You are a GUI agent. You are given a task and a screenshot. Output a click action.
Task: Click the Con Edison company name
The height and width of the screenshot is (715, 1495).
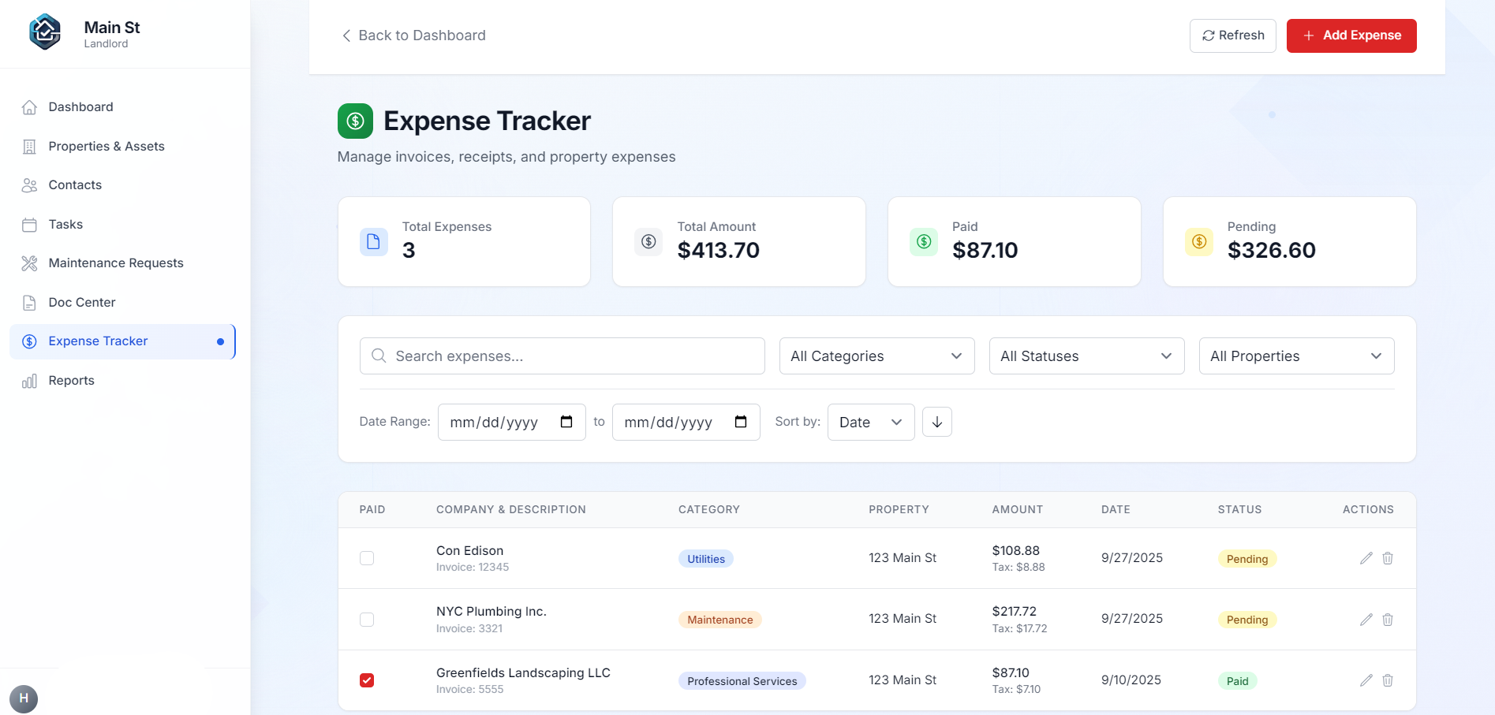[470, 550]
